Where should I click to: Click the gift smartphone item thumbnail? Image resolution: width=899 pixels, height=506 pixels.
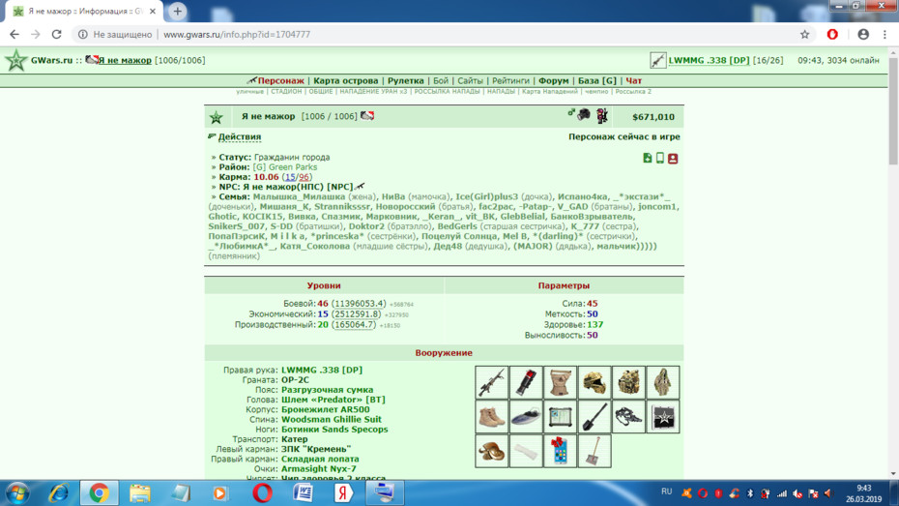560,452
